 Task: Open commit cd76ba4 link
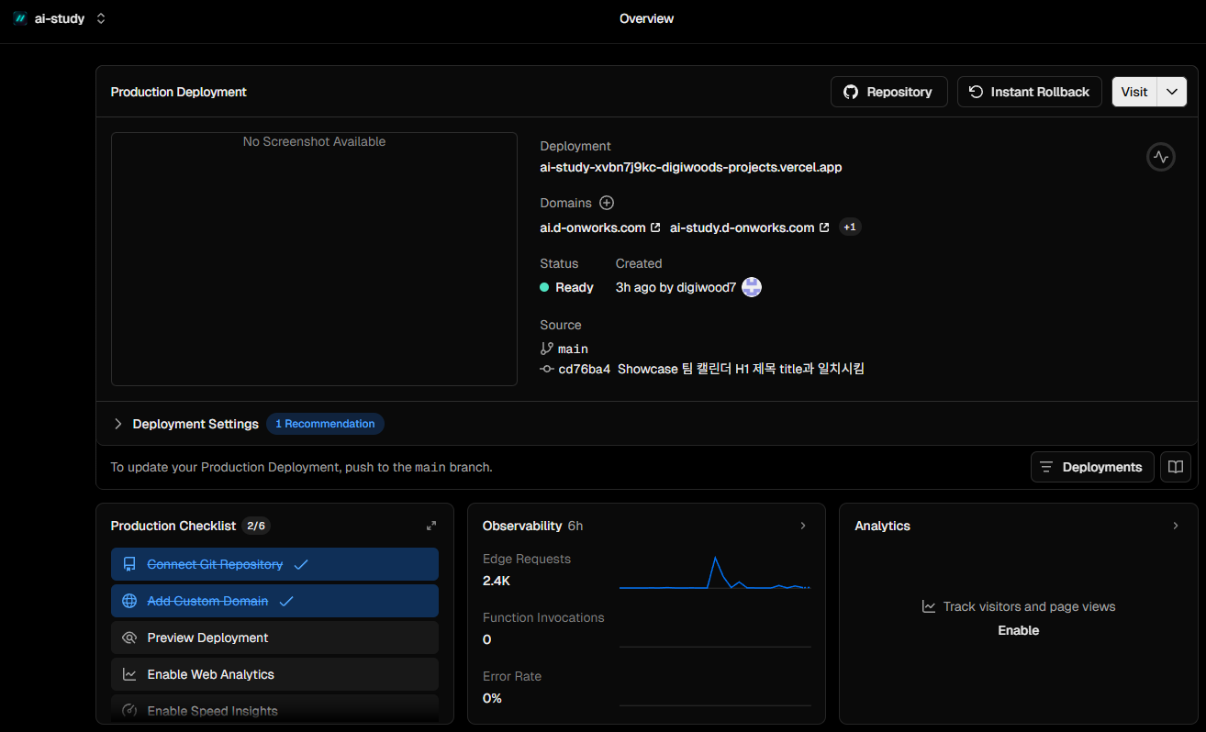pos(584,369)
